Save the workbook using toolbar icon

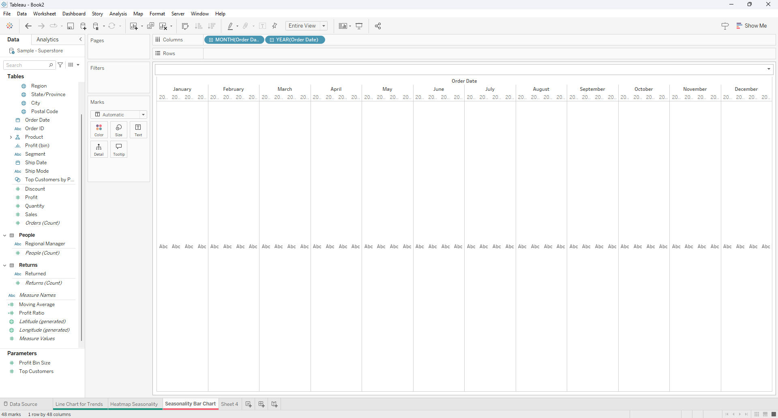(71, 26)
